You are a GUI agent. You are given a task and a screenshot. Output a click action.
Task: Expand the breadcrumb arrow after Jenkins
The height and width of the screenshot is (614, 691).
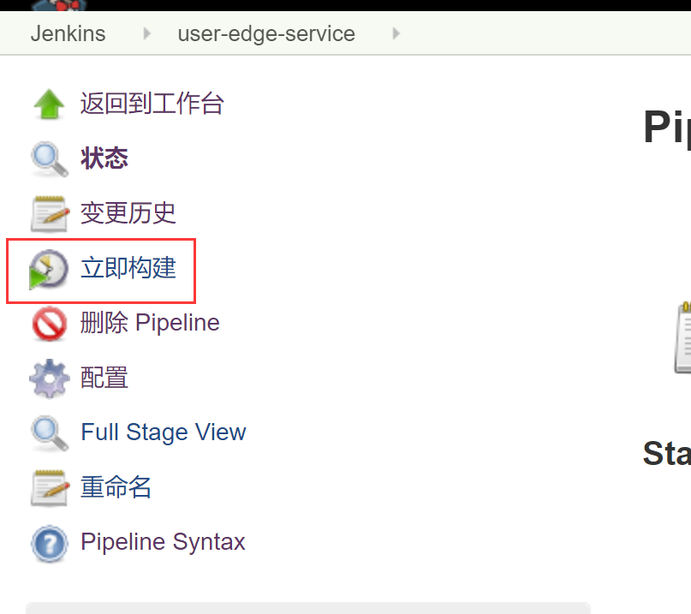click(146, 34)
